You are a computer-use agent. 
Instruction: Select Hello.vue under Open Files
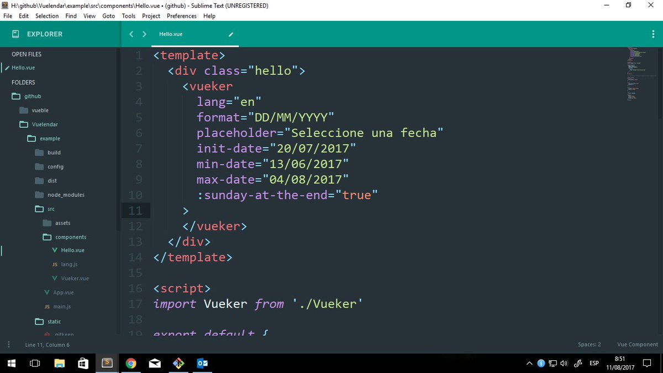(x=23, y=67)
